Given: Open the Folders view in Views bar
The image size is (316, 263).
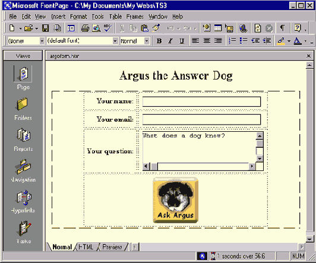Looking at the screenshot, I should [23, 109].
